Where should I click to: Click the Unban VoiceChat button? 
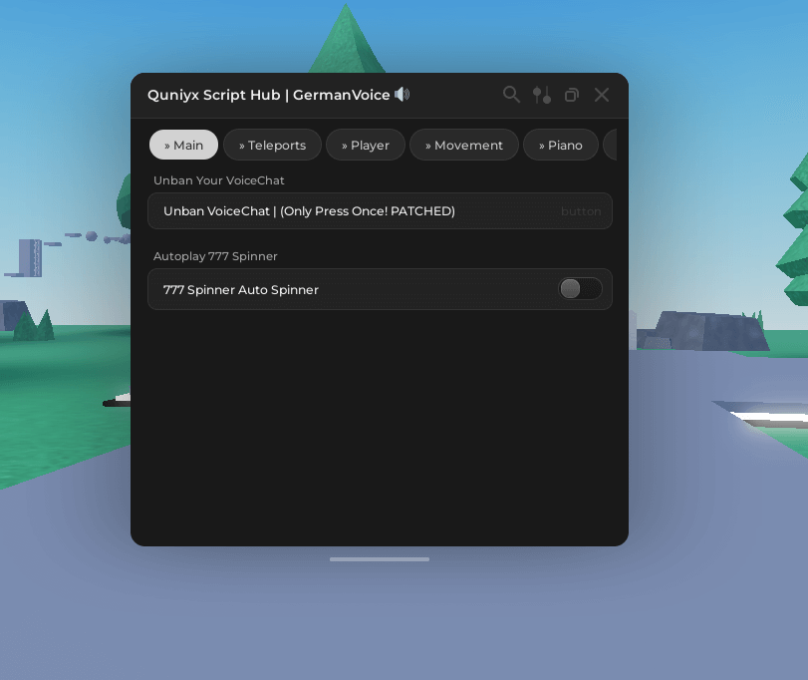380,210
